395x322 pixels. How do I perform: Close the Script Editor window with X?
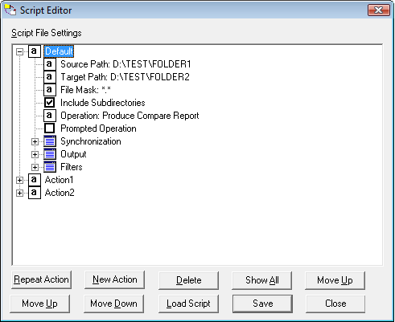(379, 10)
